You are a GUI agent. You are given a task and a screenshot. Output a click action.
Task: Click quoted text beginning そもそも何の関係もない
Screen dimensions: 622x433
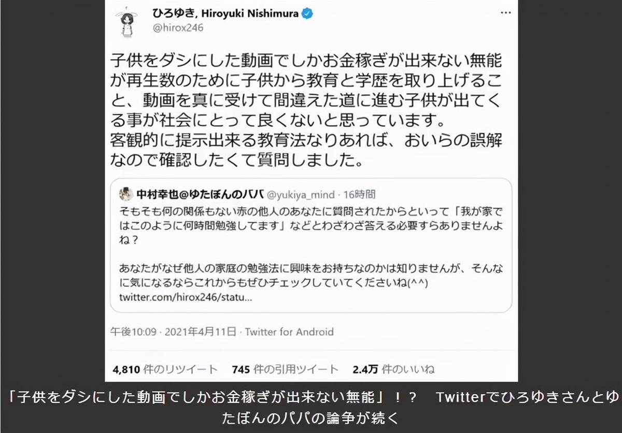click(x=311, y=227)
